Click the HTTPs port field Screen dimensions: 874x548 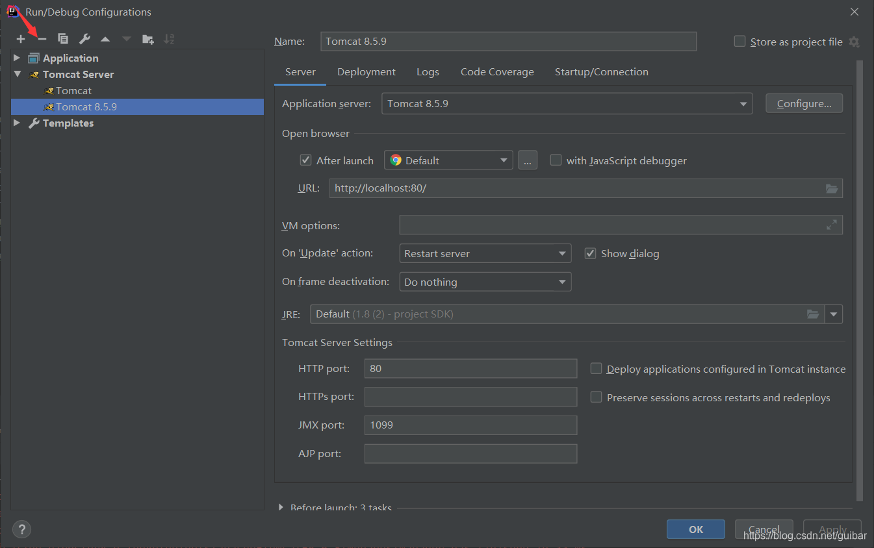pyautogui.click(x=471, y=397)
